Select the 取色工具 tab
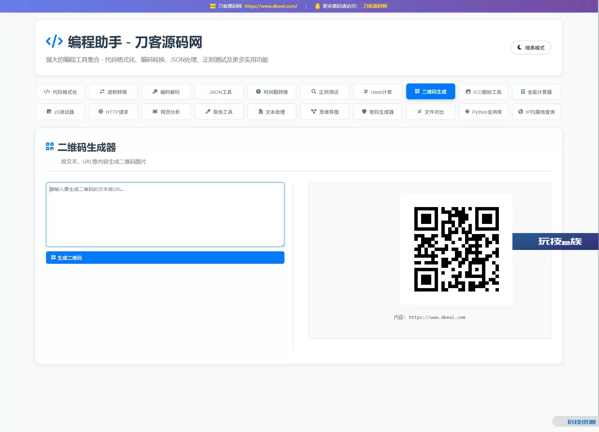 pyautogui.click(x=219, y=112)
